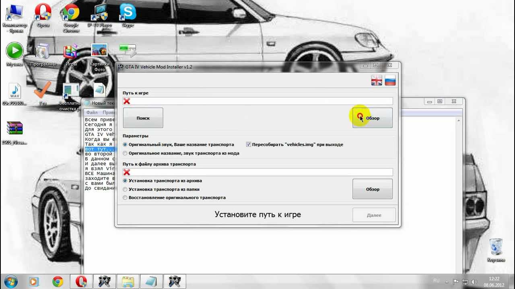Show hidden system tray icons
Image resolution: width=515 pixels, height=289 pixels.
pos(447,282)
